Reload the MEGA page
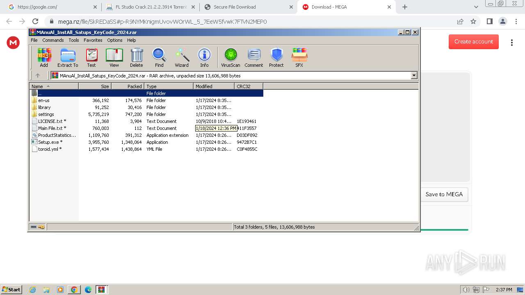The height and width of the screenshot is (295, 525). pyautogui.click(x=35, y=21)
